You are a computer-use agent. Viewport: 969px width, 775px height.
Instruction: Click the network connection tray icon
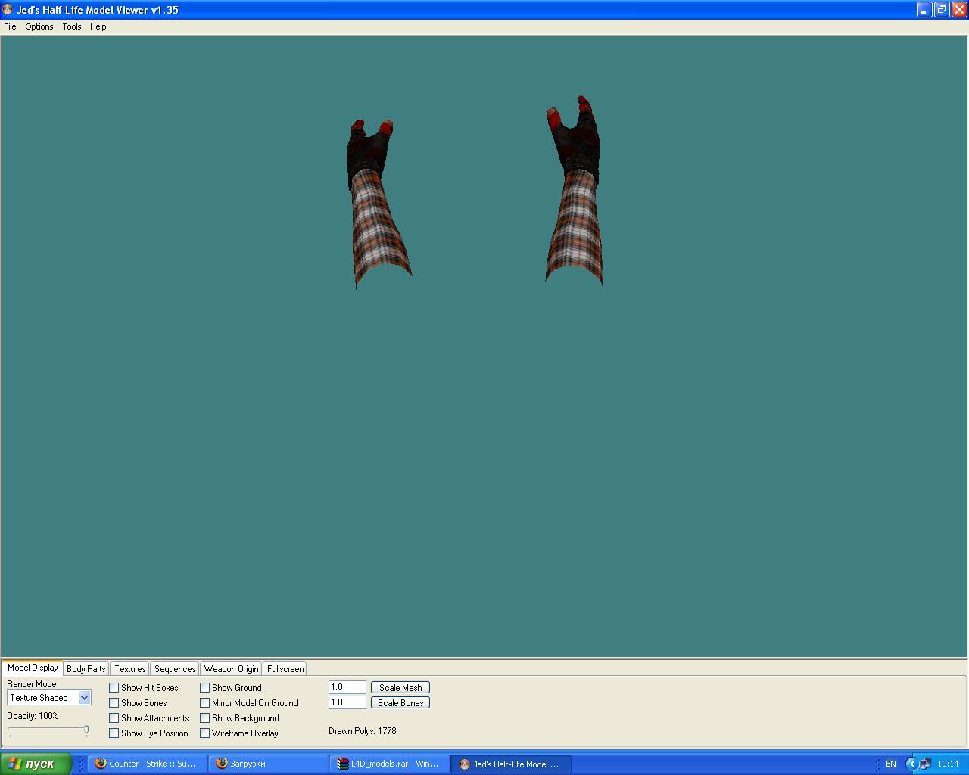click(925, 764)
